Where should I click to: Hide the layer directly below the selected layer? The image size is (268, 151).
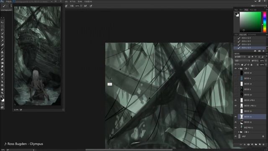(x=235, y=122)
